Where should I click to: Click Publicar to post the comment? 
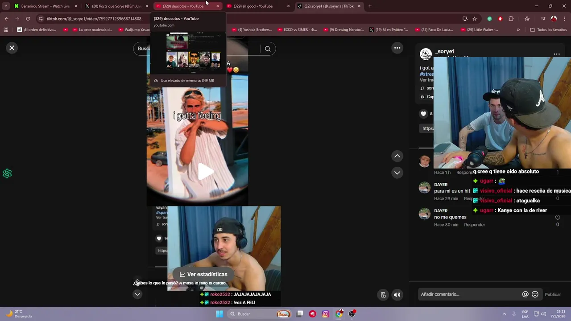pos(553,294)
